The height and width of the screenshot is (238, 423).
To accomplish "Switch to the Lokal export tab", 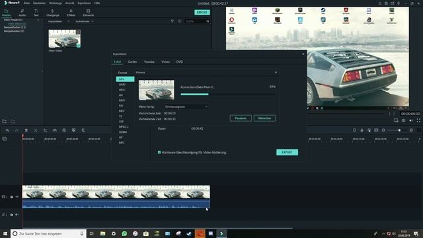I will tap(118, 61).
